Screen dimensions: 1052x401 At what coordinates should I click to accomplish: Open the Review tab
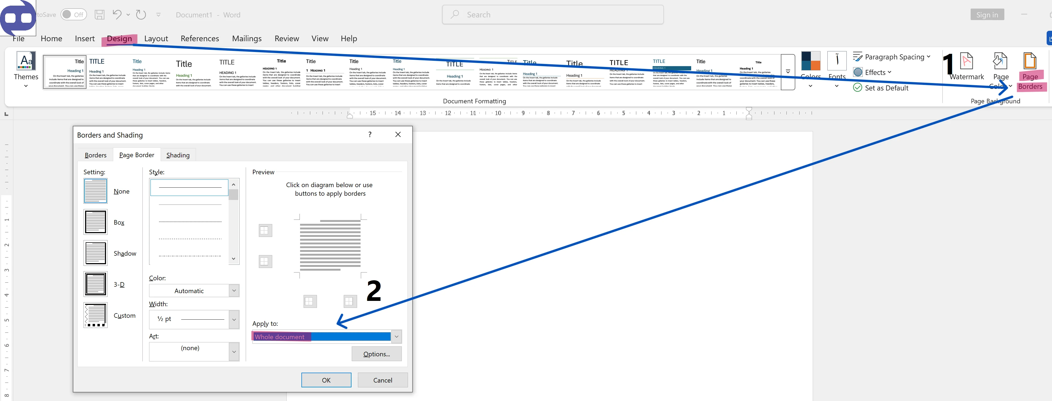[x=287, y=38]
